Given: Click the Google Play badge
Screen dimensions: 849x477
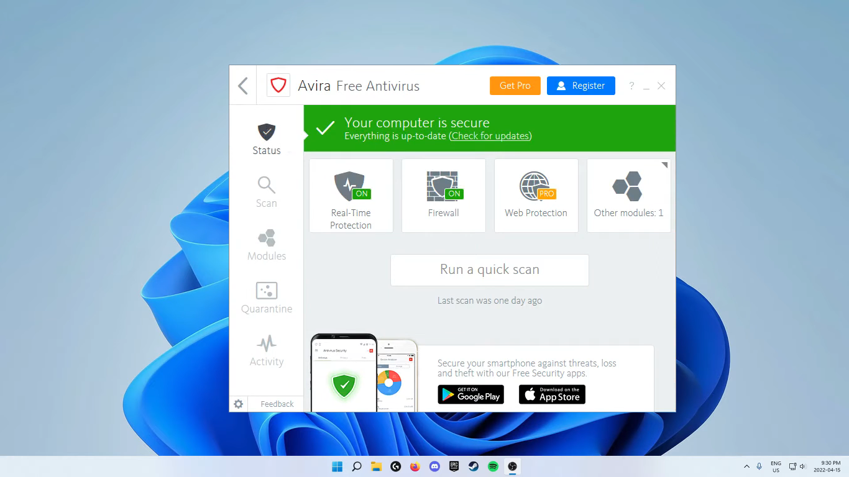Looking at the screenshot, I should (471, 394).
